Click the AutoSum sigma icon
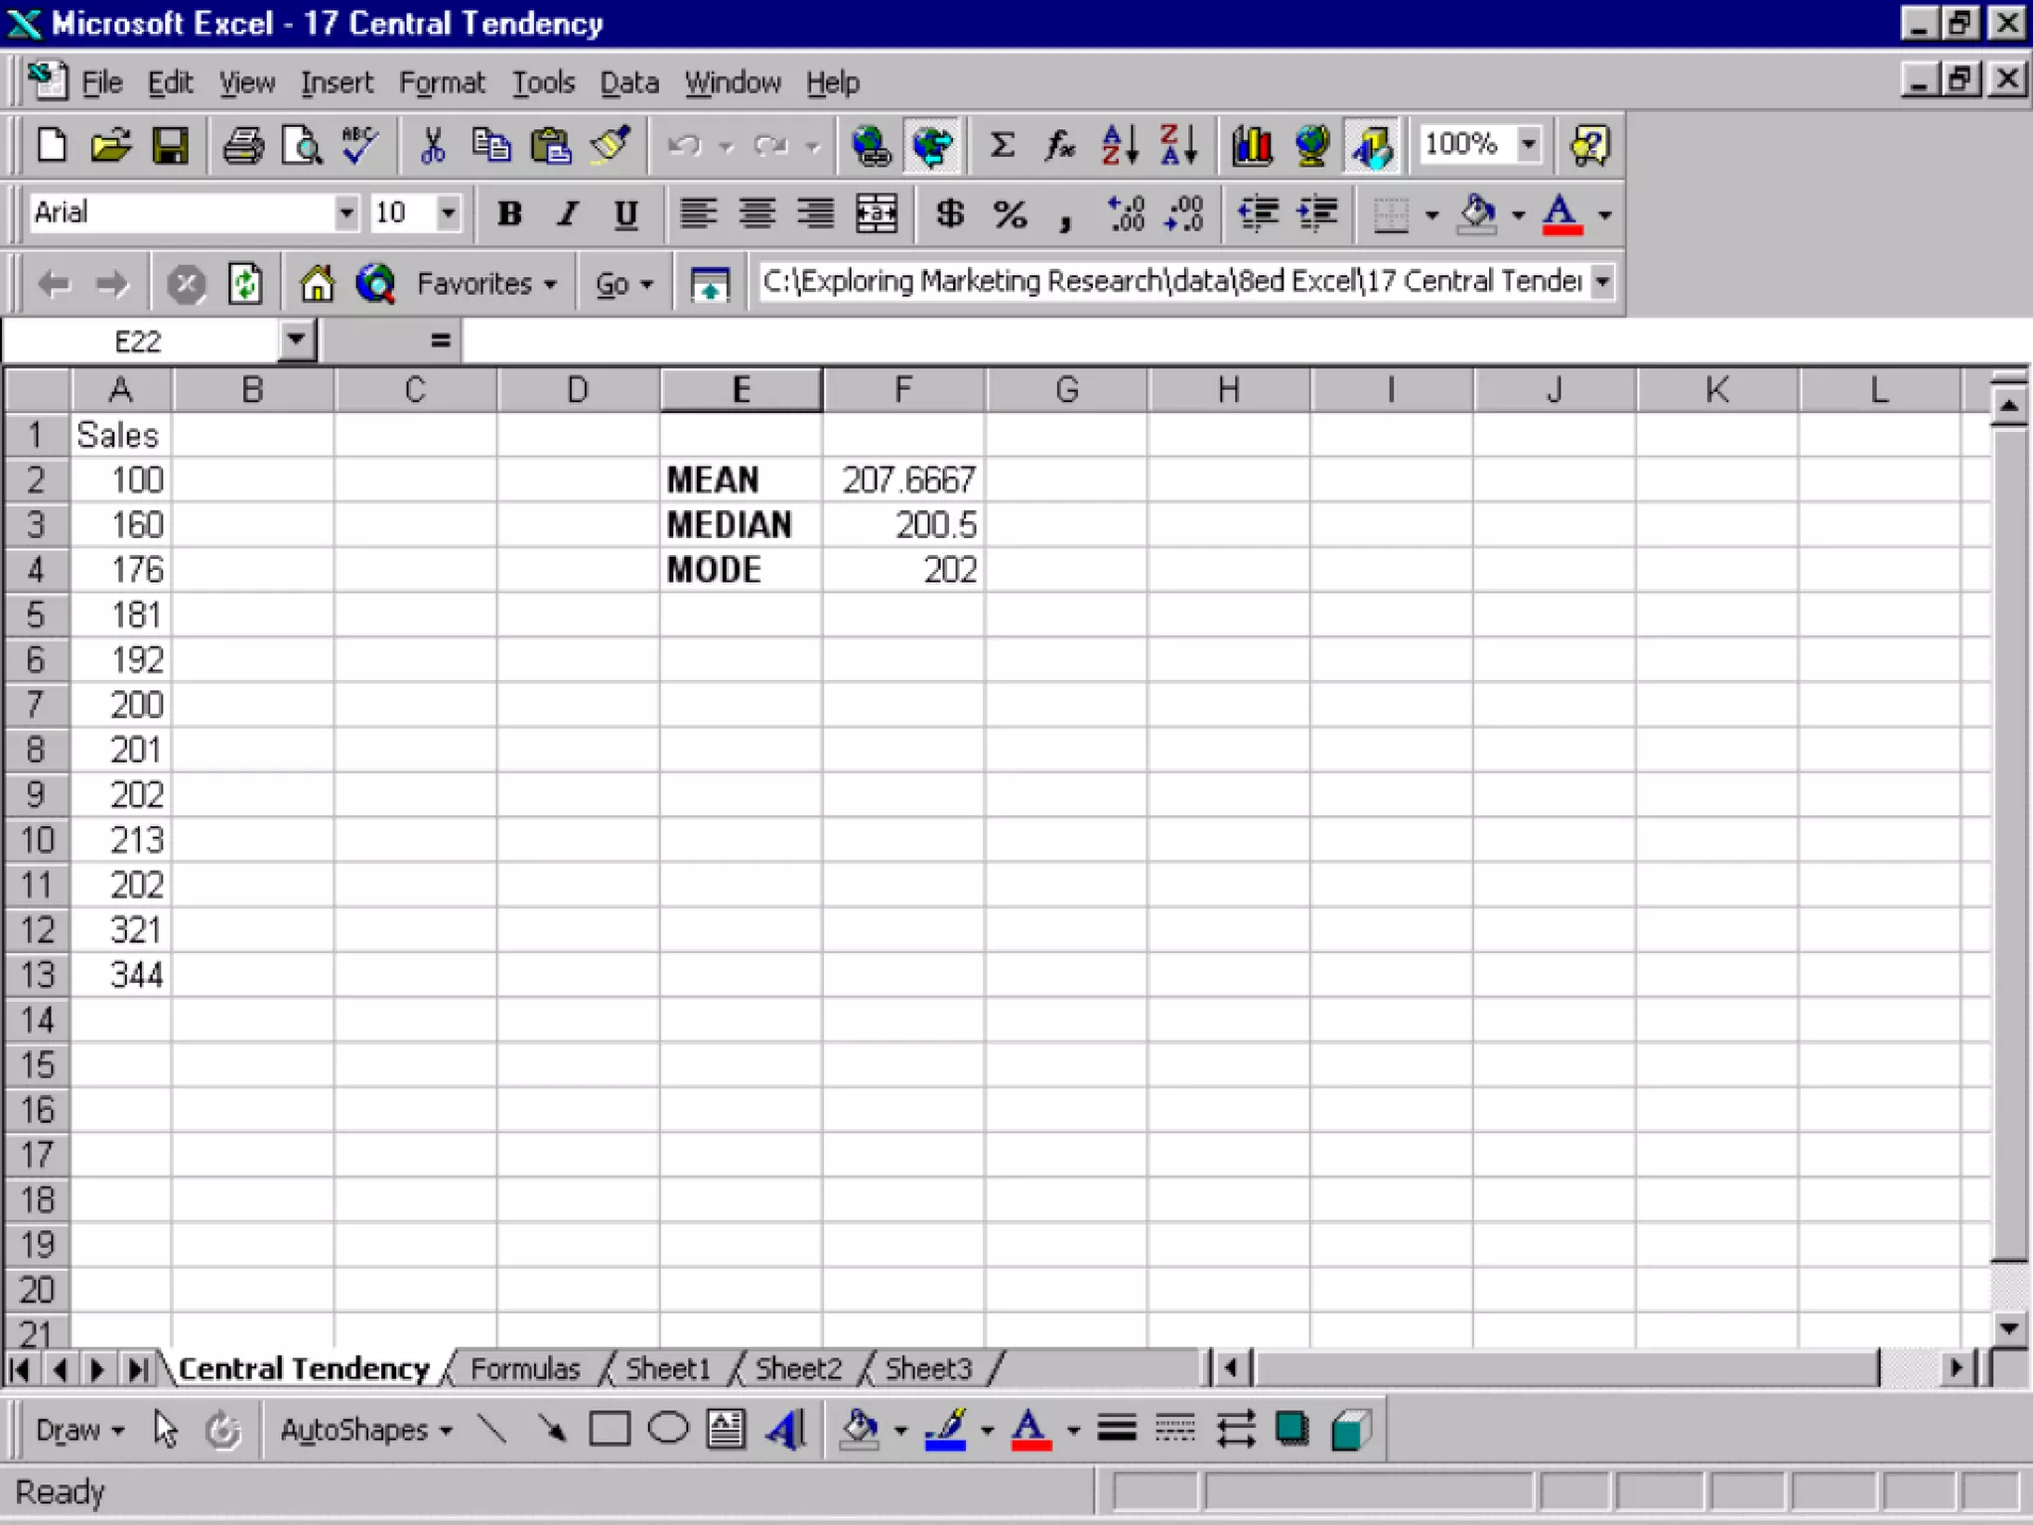2033x1525 pixels. [1003, 146]
